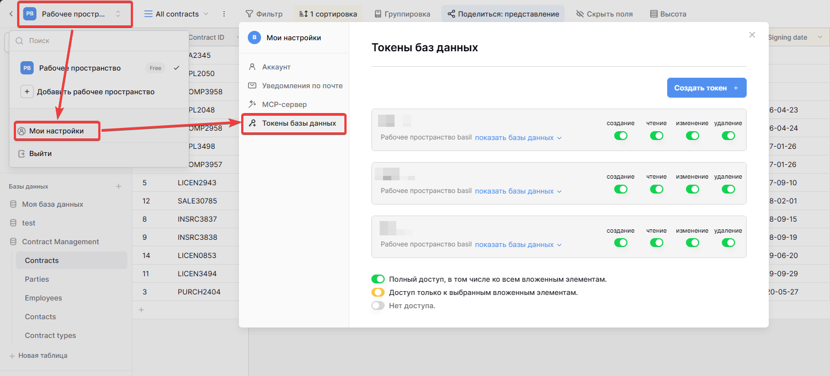Image resolution: width=830 pixels, height=376 pixels.
Task: Close the settings dialog with the X
Action: click(752, 35)
